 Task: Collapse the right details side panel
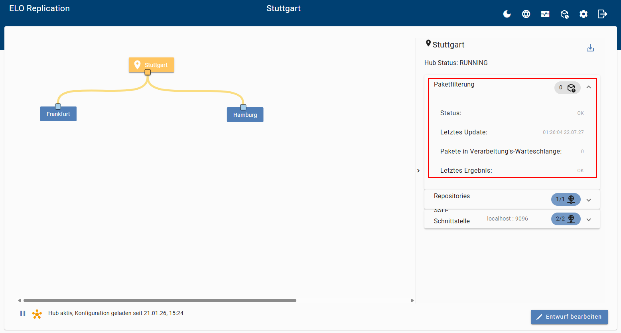(x=418, y=171)
